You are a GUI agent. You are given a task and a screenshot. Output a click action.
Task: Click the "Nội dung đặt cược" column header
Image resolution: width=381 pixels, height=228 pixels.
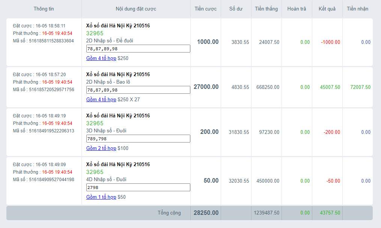pyautogui.click(x=136, y=9)
